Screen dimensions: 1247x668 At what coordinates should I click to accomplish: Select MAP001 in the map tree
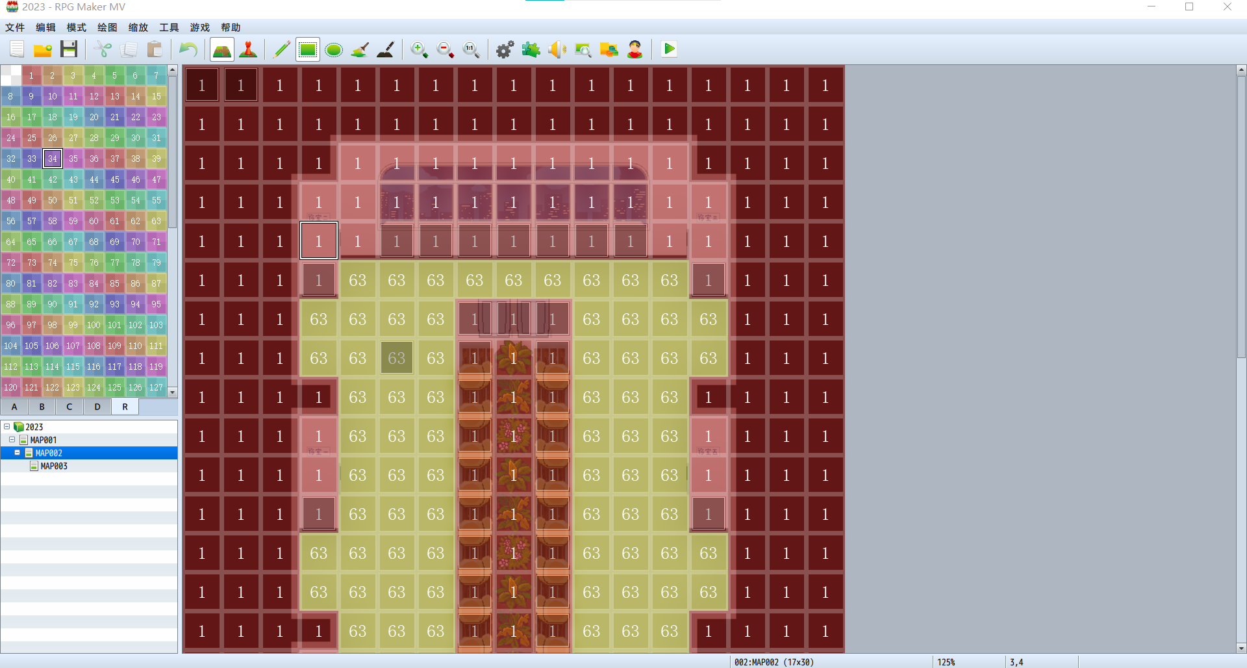[43, 440]
